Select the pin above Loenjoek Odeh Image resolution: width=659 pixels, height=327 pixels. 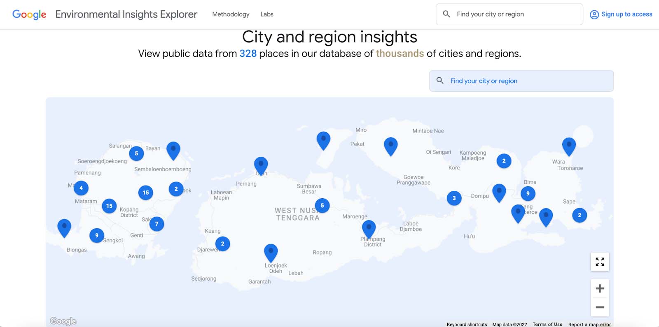pos(271,252)
